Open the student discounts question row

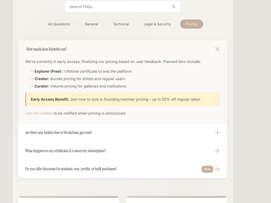click(x=122, y=169)
